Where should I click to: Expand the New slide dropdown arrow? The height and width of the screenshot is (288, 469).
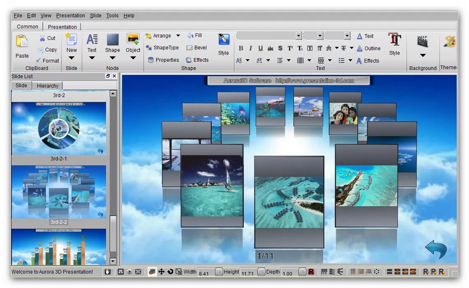(71, 58)
